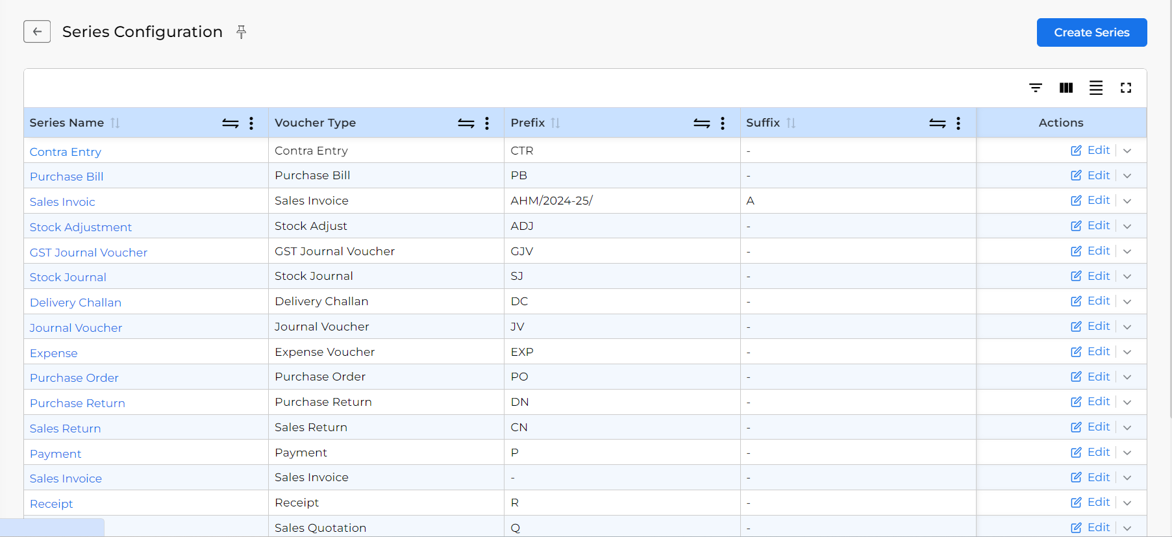Viewport: 1172px width, 537px height.
Task: Open Series Name column options menu
Action: [251, 123]
